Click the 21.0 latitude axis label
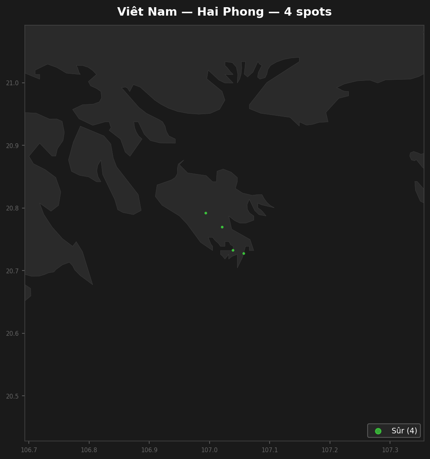 pos(12,83)
